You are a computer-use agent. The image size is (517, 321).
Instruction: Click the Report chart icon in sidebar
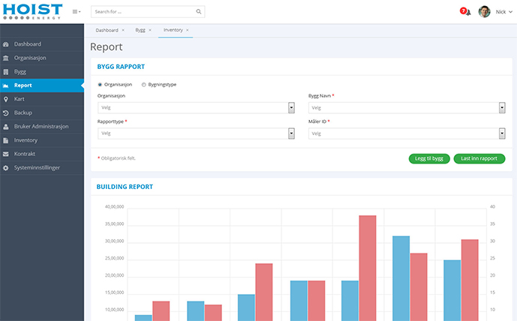(x=5, y=85)
